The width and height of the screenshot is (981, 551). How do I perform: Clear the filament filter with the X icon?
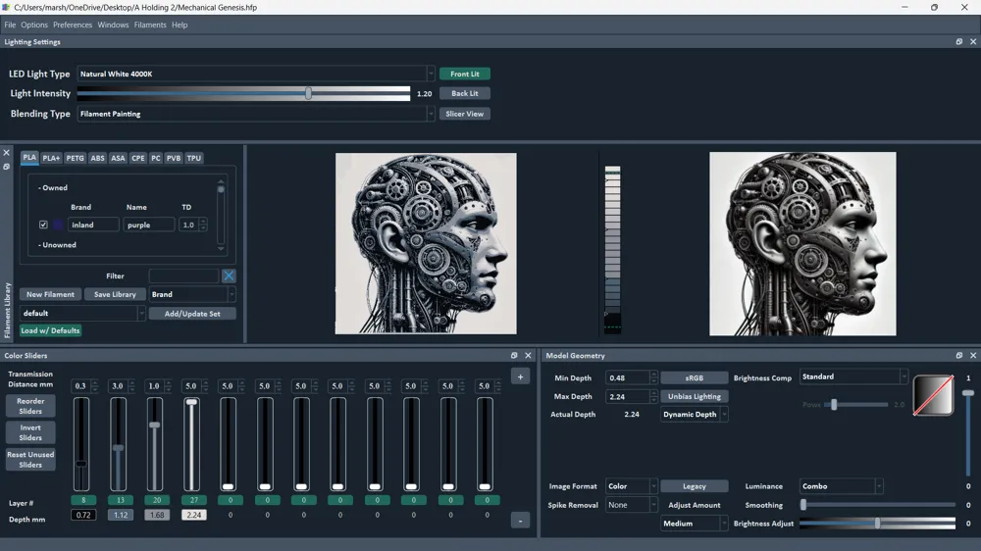point(229,276)
